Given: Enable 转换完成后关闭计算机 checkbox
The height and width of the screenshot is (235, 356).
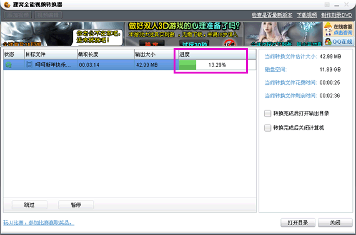Looking at the screenshot, I should [268, 128].
